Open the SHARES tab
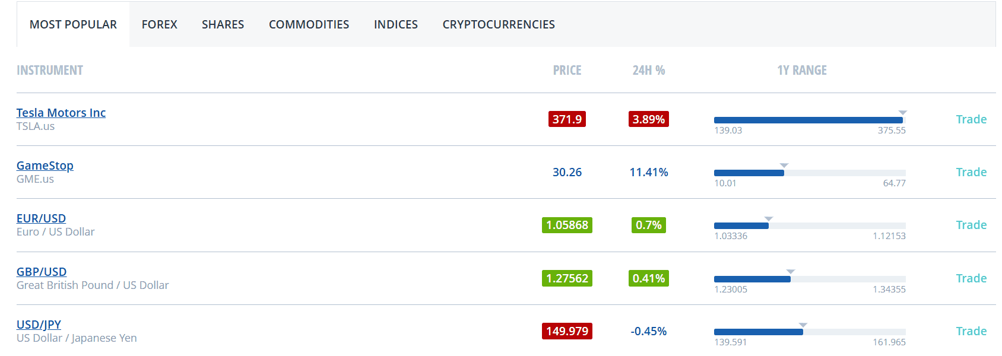This screenshot has width=1002, height=356. click(223, 24)
